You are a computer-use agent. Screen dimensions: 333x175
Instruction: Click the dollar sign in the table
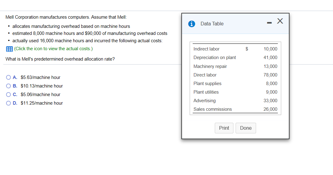point(247,49)
